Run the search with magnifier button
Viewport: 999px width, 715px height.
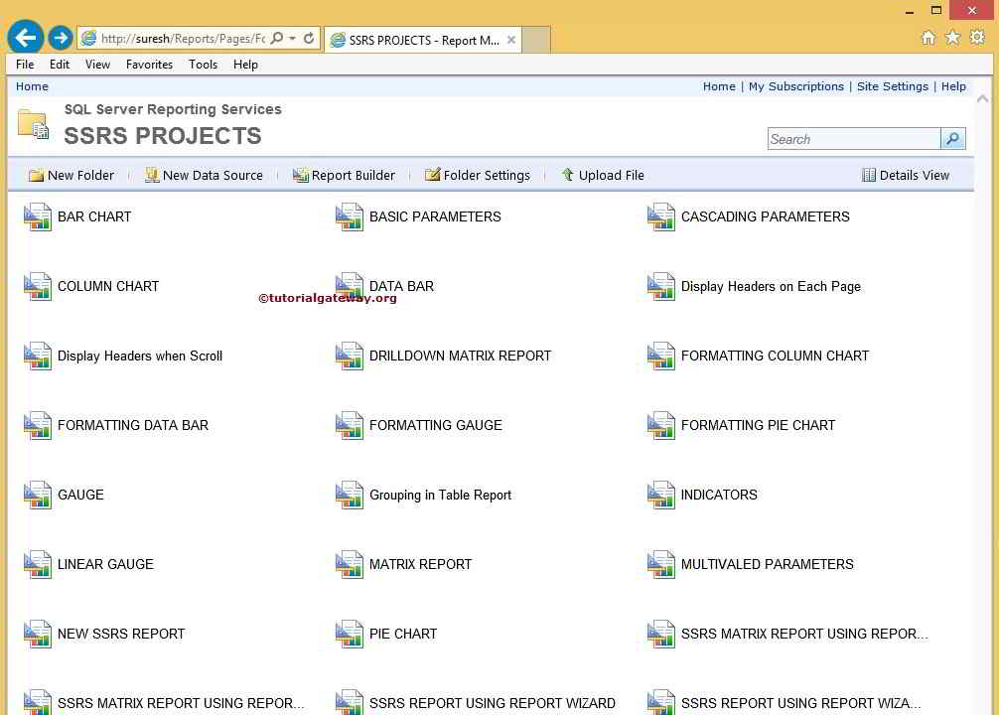pyautogui.click(x=952, y=139)
